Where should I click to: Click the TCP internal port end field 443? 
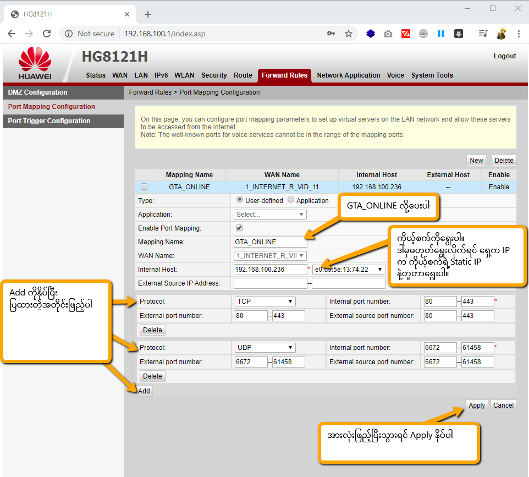pyautogui.click(x=478, y=301)
